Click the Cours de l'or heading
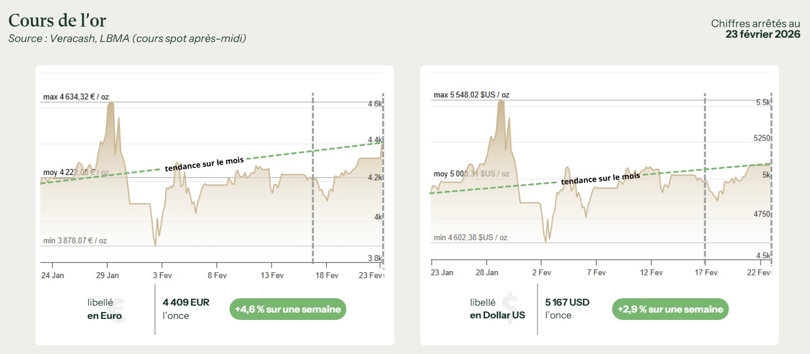 pos(57,20)
